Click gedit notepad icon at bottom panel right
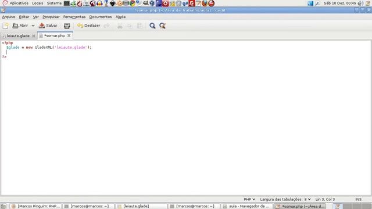 (x=337, y=207)
